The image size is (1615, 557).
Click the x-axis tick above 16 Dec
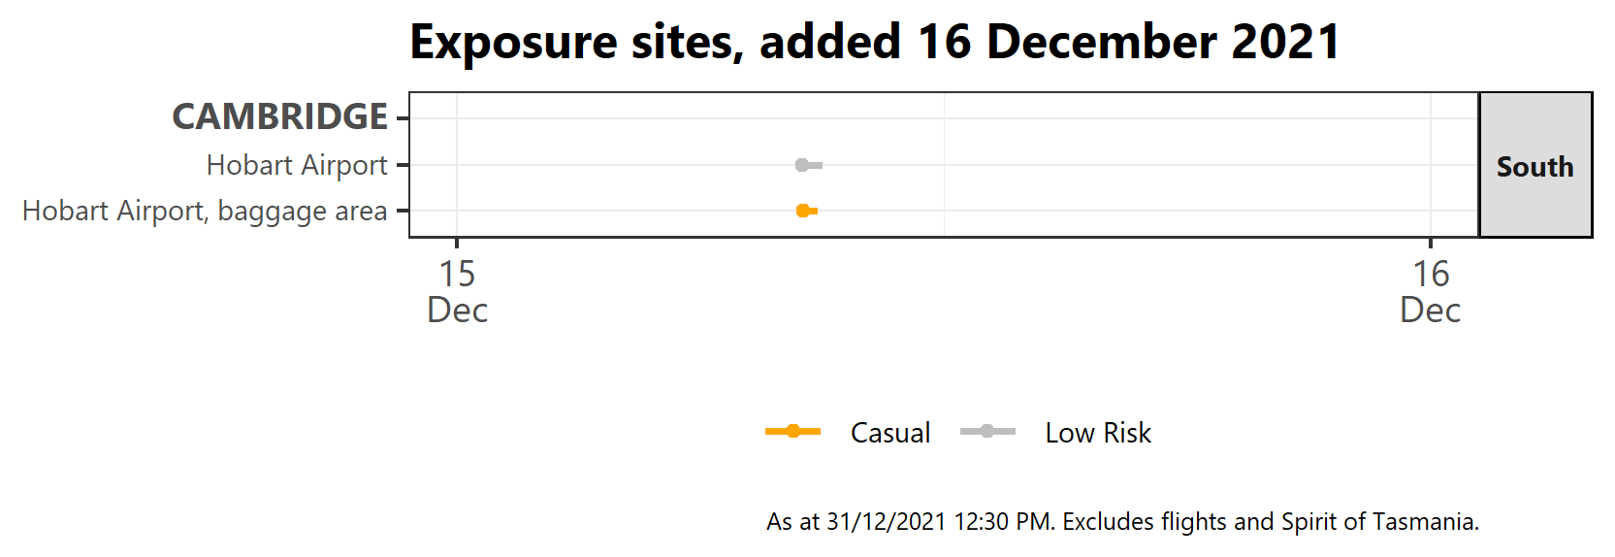click(1431, 243)
